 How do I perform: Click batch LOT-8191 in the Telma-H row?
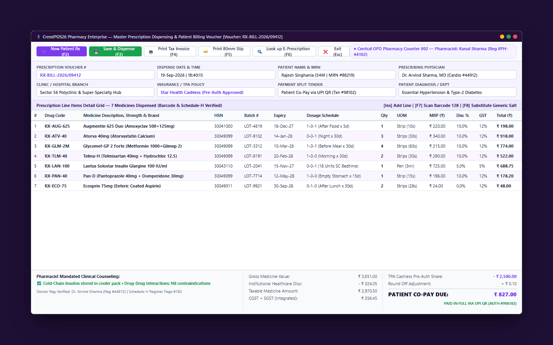click(253, 156)
